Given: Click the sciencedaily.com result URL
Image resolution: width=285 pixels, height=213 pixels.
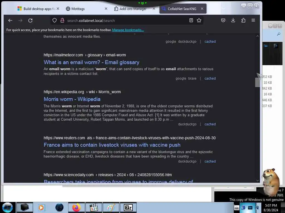Looking at the screenshot, I should [108, 175].
